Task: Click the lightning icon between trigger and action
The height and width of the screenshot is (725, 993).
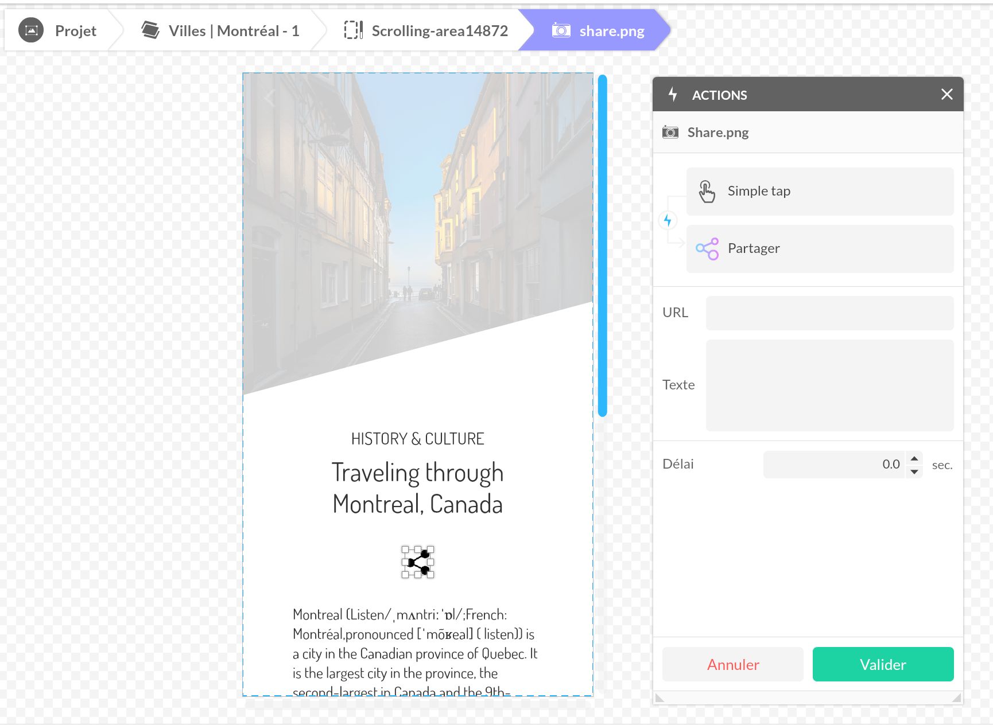Action: coord(668,220)
